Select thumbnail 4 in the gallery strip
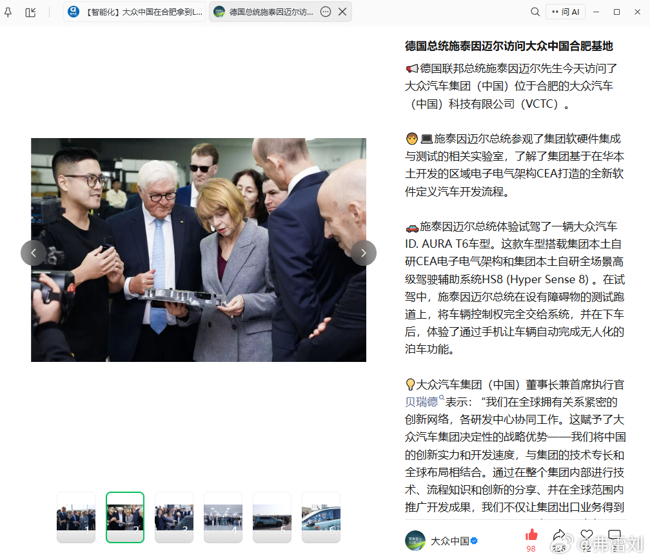 (223, 517)
